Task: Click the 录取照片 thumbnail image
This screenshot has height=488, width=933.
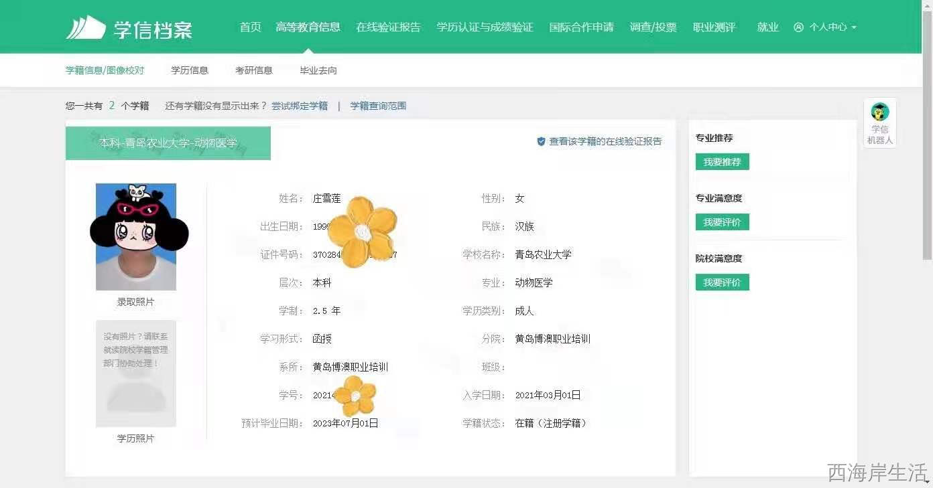Action: tap(136, 237)
